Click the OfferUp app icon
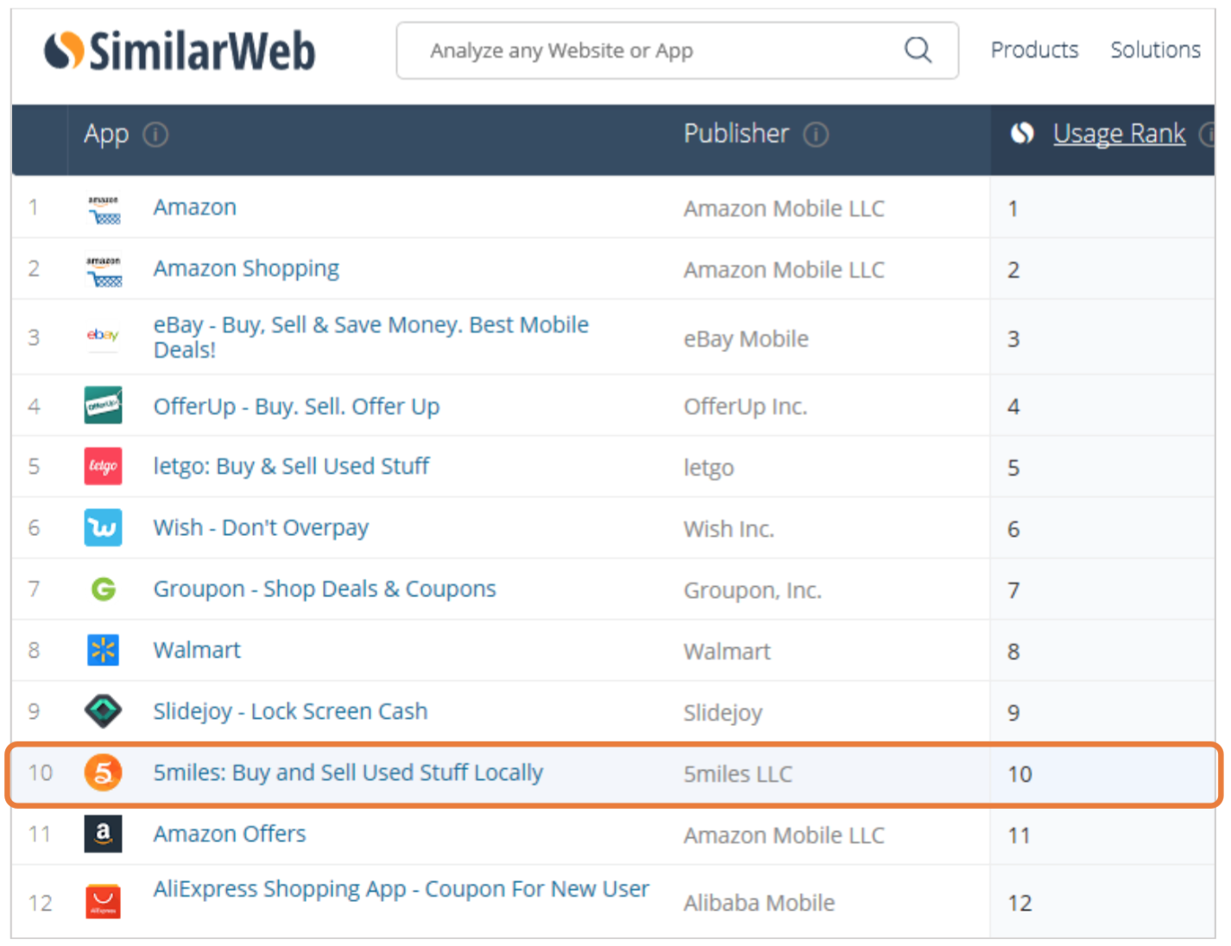Screen dimensions: 1231x946 (x=103, y=406)
